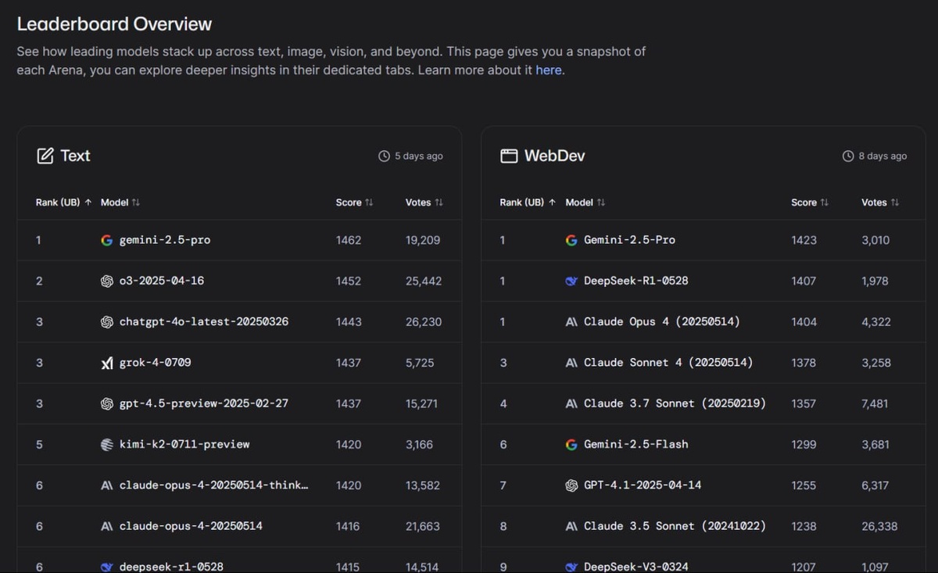
Task: Open the WebDev arena heading
Action: tap(554, 156)
